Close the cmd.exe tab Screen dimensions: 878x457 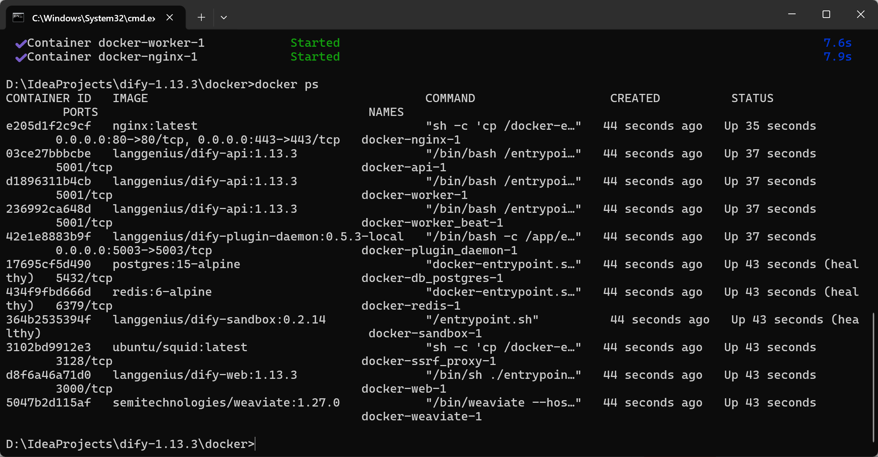(170, 18)
